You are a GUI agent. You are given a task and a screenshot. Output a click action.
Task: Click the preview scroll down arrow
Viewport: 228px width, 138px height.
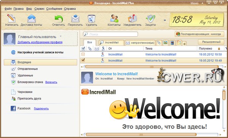(x=224, y=131)
